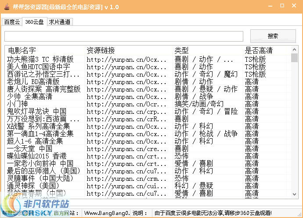Select row 功夫熊猫3 TC 标清版

click(x=148, y=59)
